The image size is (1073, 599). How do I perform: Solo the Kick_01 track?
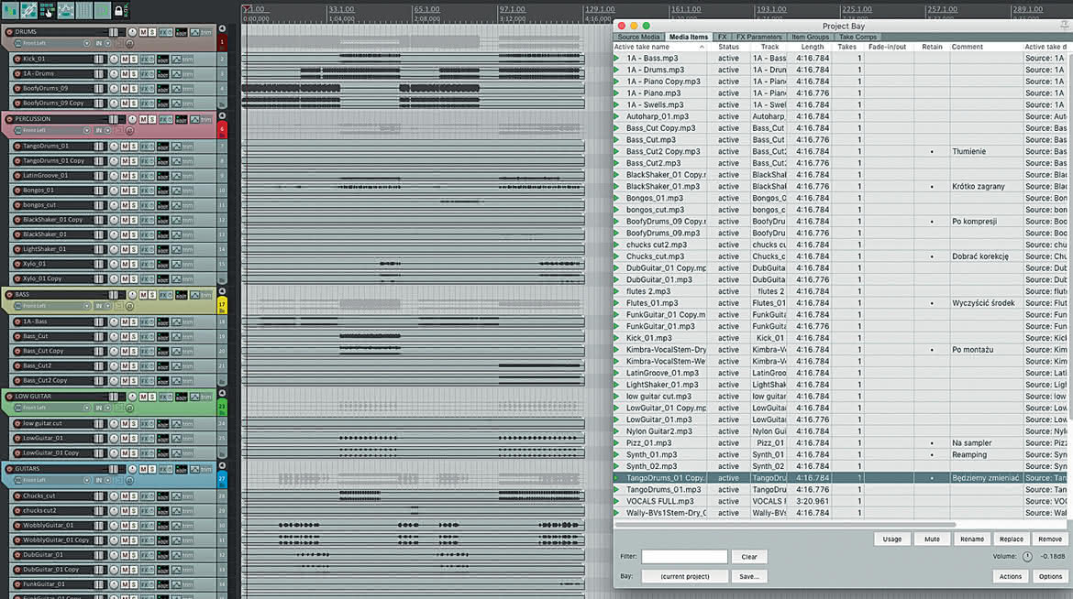(134, 60)
